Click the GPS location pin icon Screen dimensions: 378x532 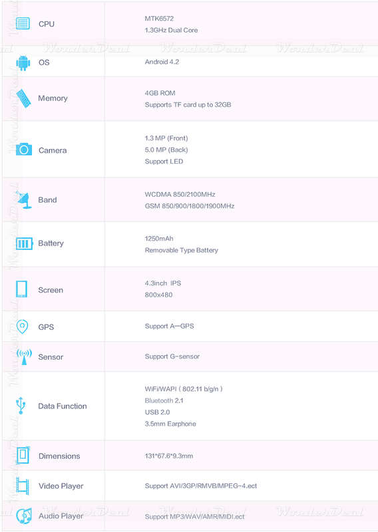coord(22,327)
